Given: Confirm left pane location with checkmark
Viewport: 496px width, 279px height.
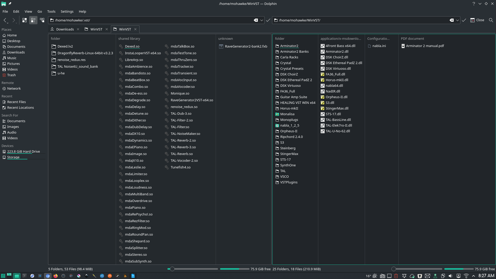Looking at the screenshot, I should 268,20.
